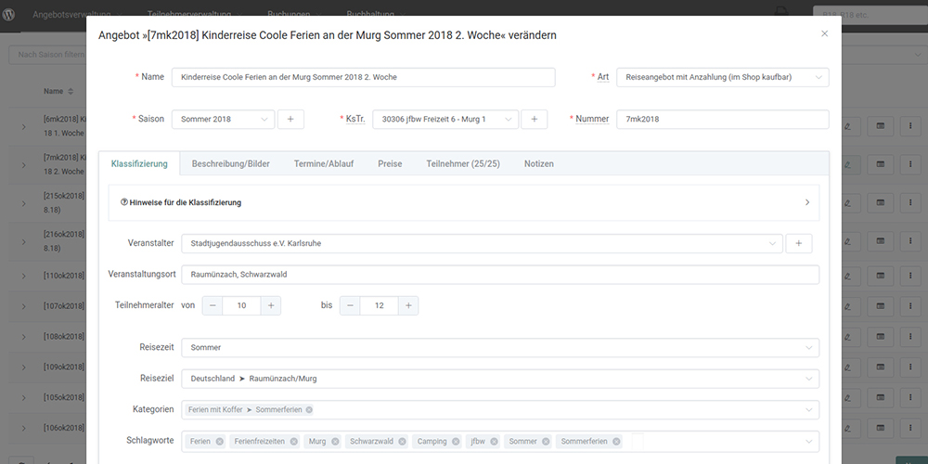This screenshot has width=928, height=464.
Task: Click the 'bis' age number field
Action: point(380,305)
